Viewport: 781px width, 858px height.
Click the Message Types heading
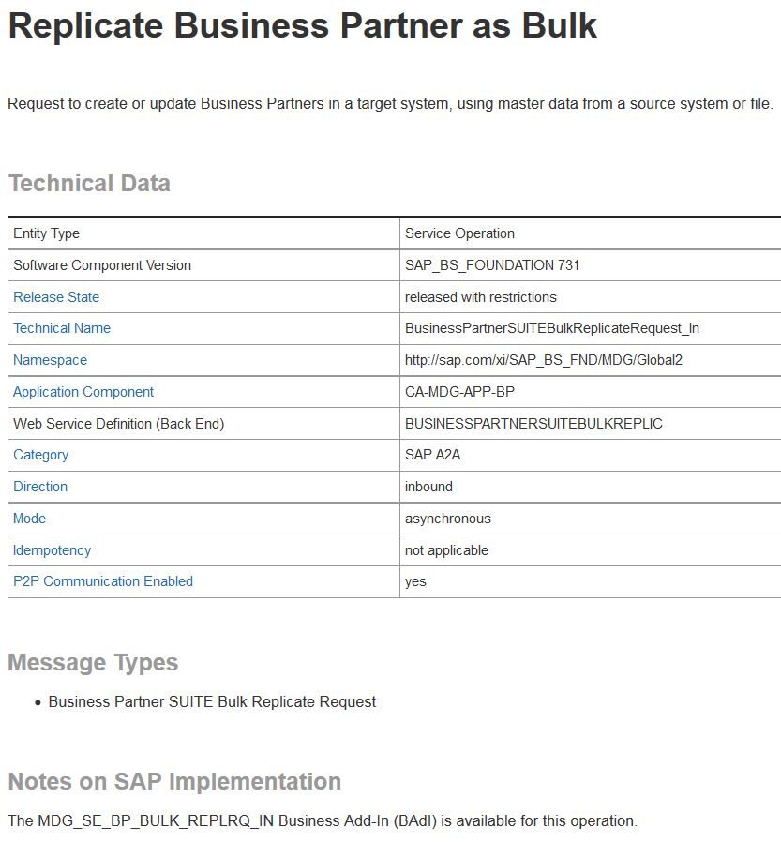93,663
